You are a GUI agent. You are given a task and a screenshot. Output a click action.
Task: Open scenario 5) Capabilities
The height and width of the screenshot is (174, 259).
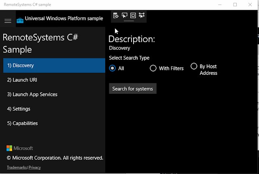click(x=54, y=123)
